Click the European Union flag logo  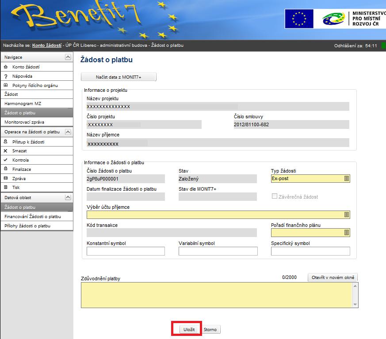click(299, 19)
